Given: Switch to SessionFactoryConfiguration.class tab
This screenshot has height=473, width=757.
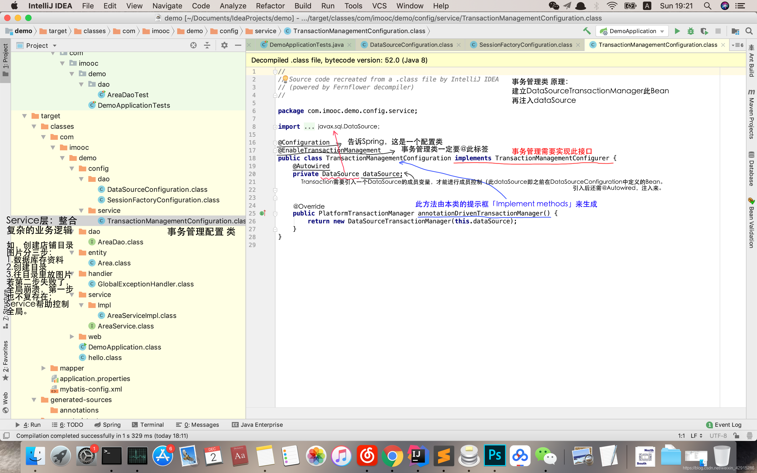Looking at the screenshot, I should pyautogui.click(x=525, y=45).
